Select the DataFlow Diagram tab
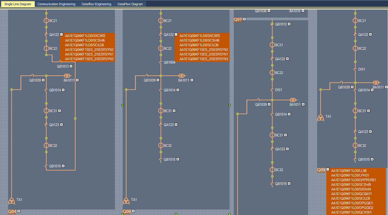Viewport: 388px width, 215px height. click(130, 4)
